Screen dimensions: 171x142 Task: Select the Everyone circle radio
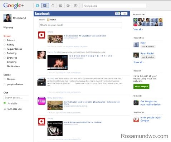pos(5,58)
